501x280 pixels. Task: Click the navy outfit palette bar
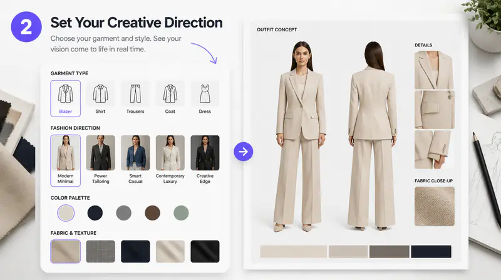pos(431,252)
